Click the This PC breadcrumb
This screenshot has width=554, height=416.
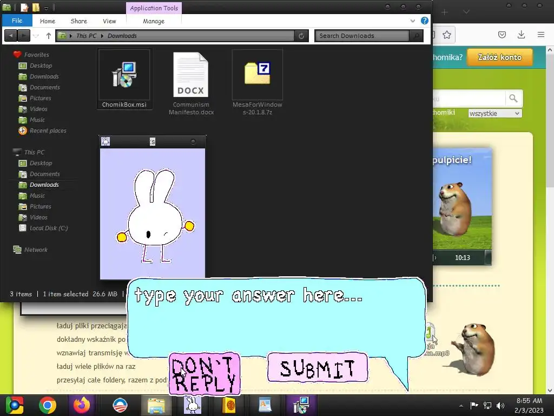click(x=86, y=36)
